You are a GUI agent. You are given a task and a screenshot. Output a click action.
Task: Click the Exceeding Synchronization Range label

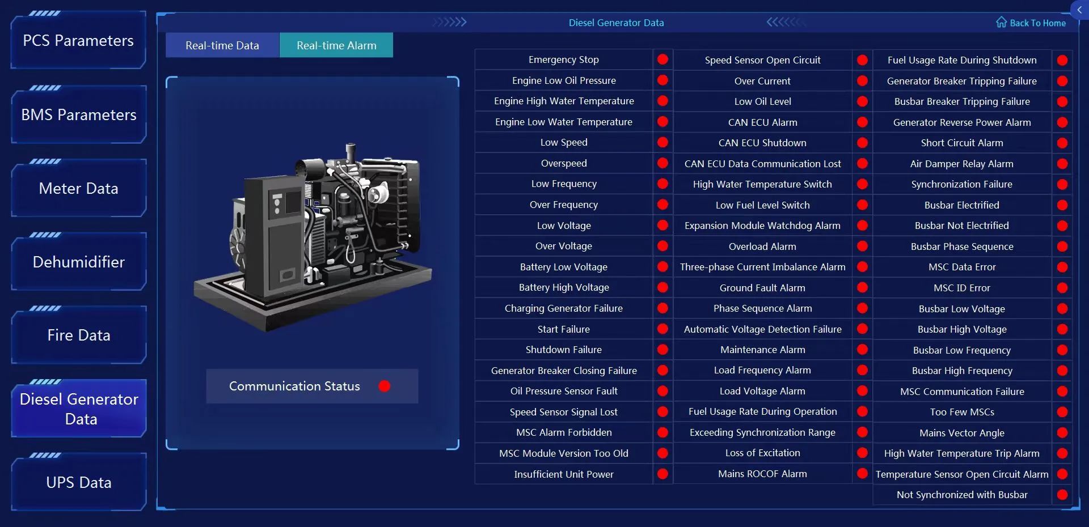[x=762, y=432]
